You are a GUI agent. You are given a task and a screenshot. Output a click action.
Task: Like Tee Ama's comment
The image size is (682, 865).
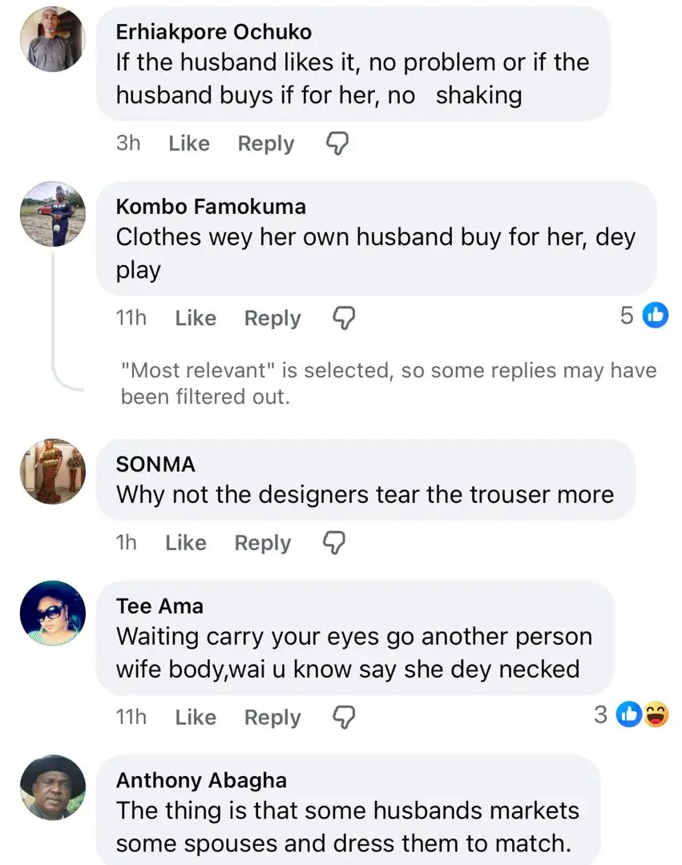point(196,717)
